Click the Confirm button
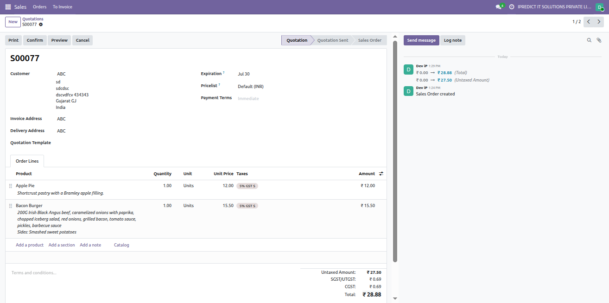This screenshot has height=303, width=609. (x=35, y=40)
